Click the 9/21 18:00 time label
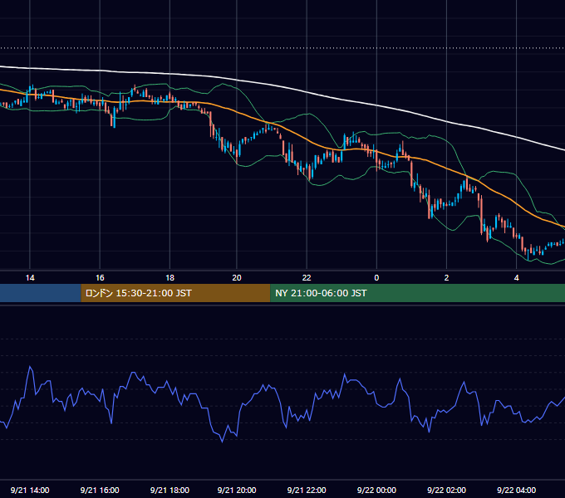 click(169, 490)
